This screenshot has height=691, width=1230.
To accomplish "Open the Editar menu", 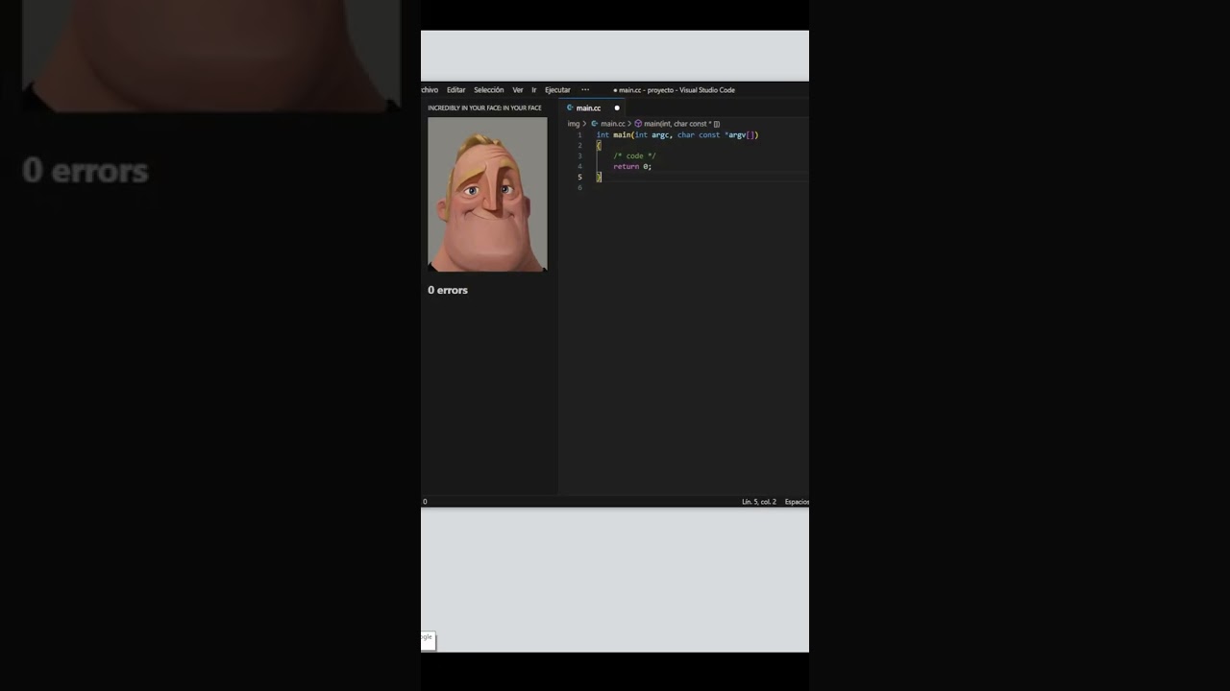I will (455, 90).
